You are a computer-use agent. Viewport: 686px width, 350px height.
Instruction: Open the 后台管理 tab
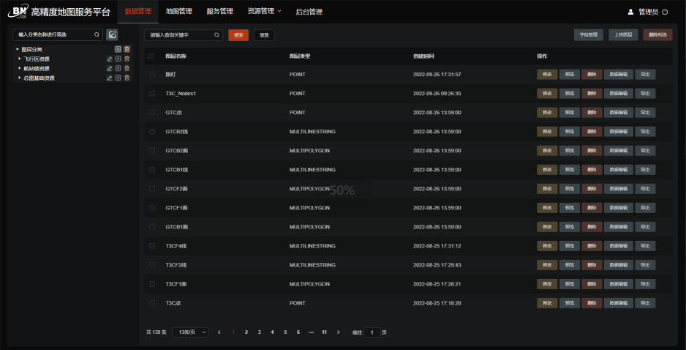tap(309, 12)
